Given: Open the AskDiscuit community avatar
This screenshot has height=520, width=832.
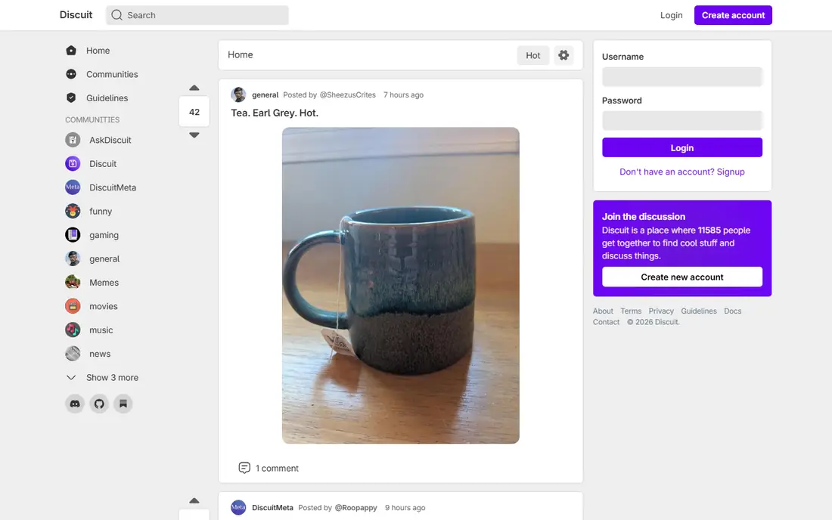Looking at the screenshot, I should click(x=73, y=140).
